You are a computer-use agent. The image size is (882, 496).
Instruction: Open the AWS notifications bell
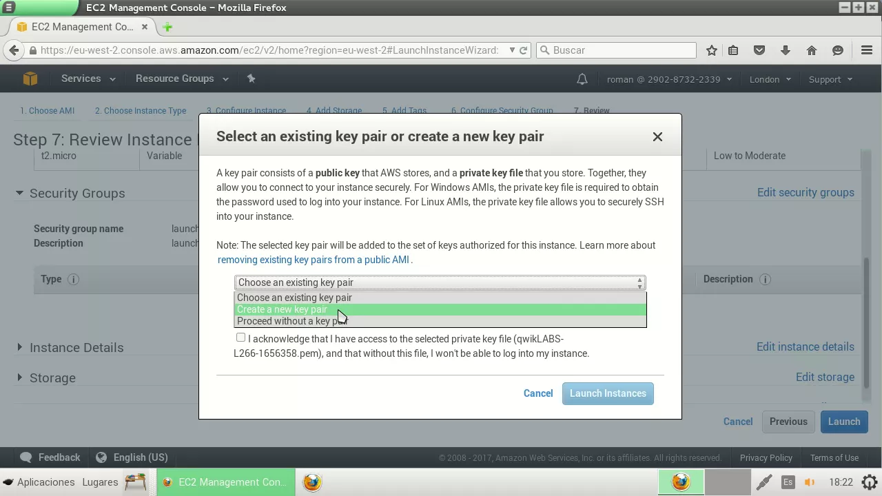tap(582, 79)
